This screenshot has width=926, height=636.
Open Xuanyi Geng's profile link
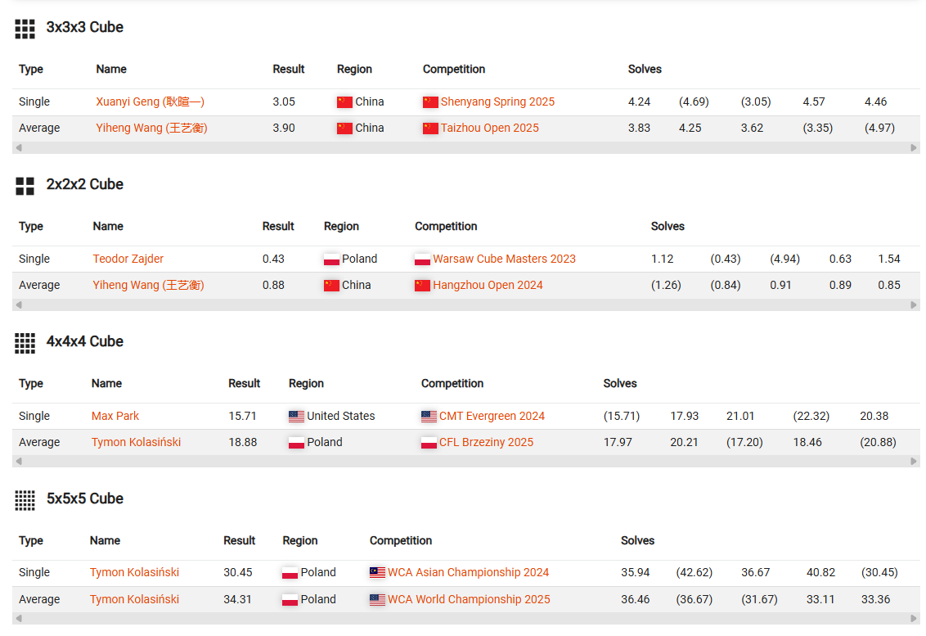click(x=150, y=101)
